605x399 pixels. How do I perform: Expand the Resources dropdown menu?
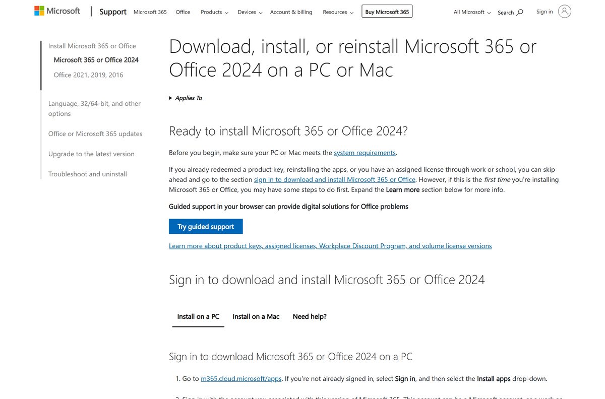point(338,12)
